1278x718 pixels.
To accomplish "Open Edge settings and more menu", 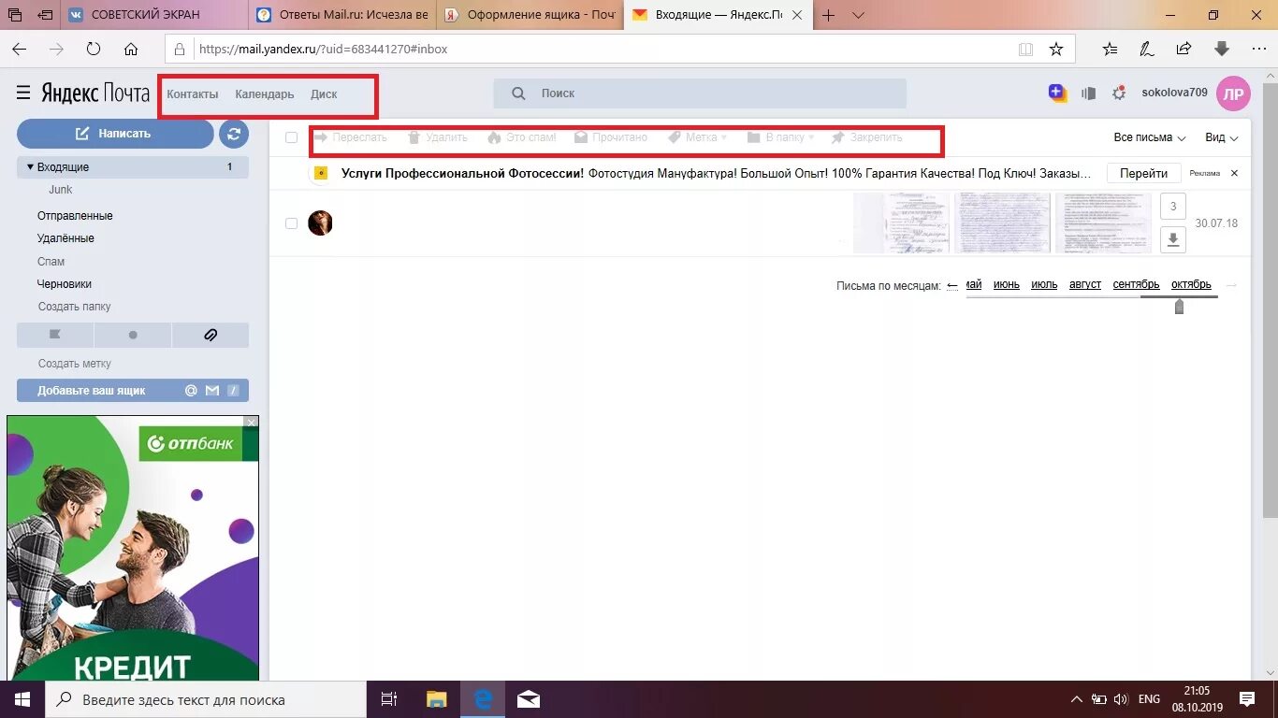I will tap(1257, 49).
